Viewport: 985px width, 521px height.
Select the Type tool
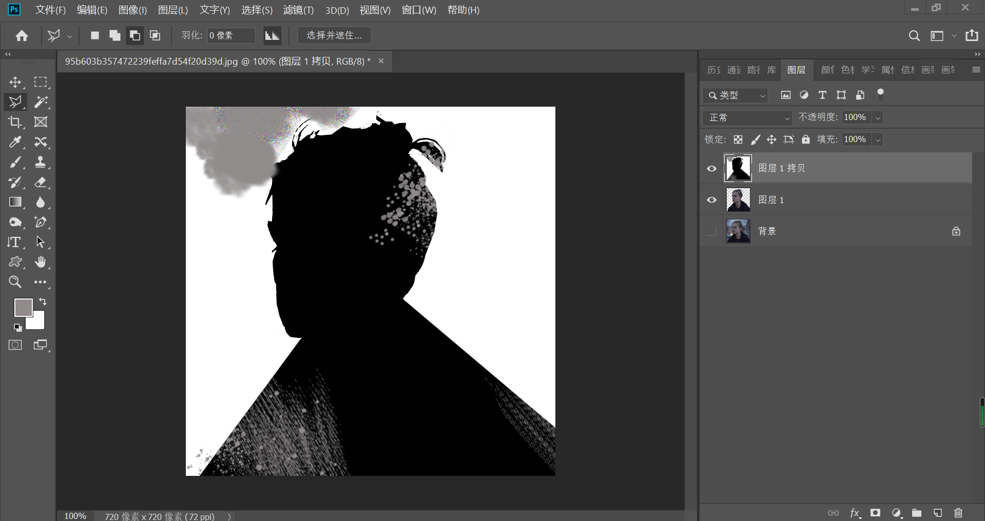coord(15,242)
